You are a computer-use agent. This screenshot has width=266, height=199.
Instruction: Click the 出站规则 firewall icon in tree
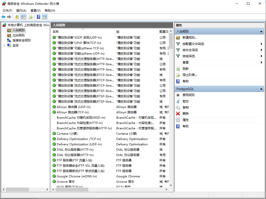(9, 35)
